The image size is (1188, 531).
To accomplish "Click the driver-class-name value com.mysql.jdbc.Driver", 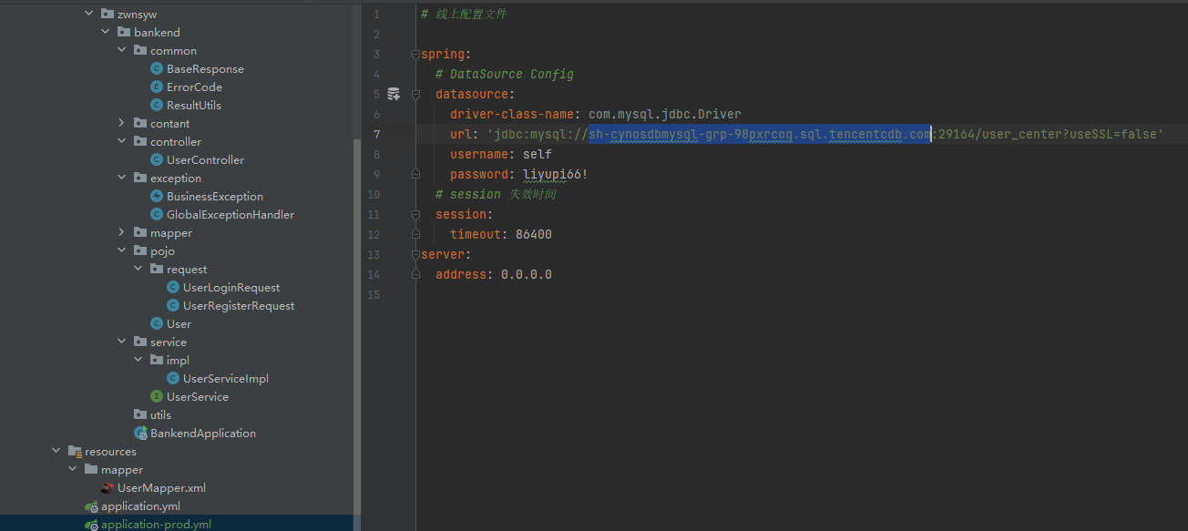I will pos(665,114).
